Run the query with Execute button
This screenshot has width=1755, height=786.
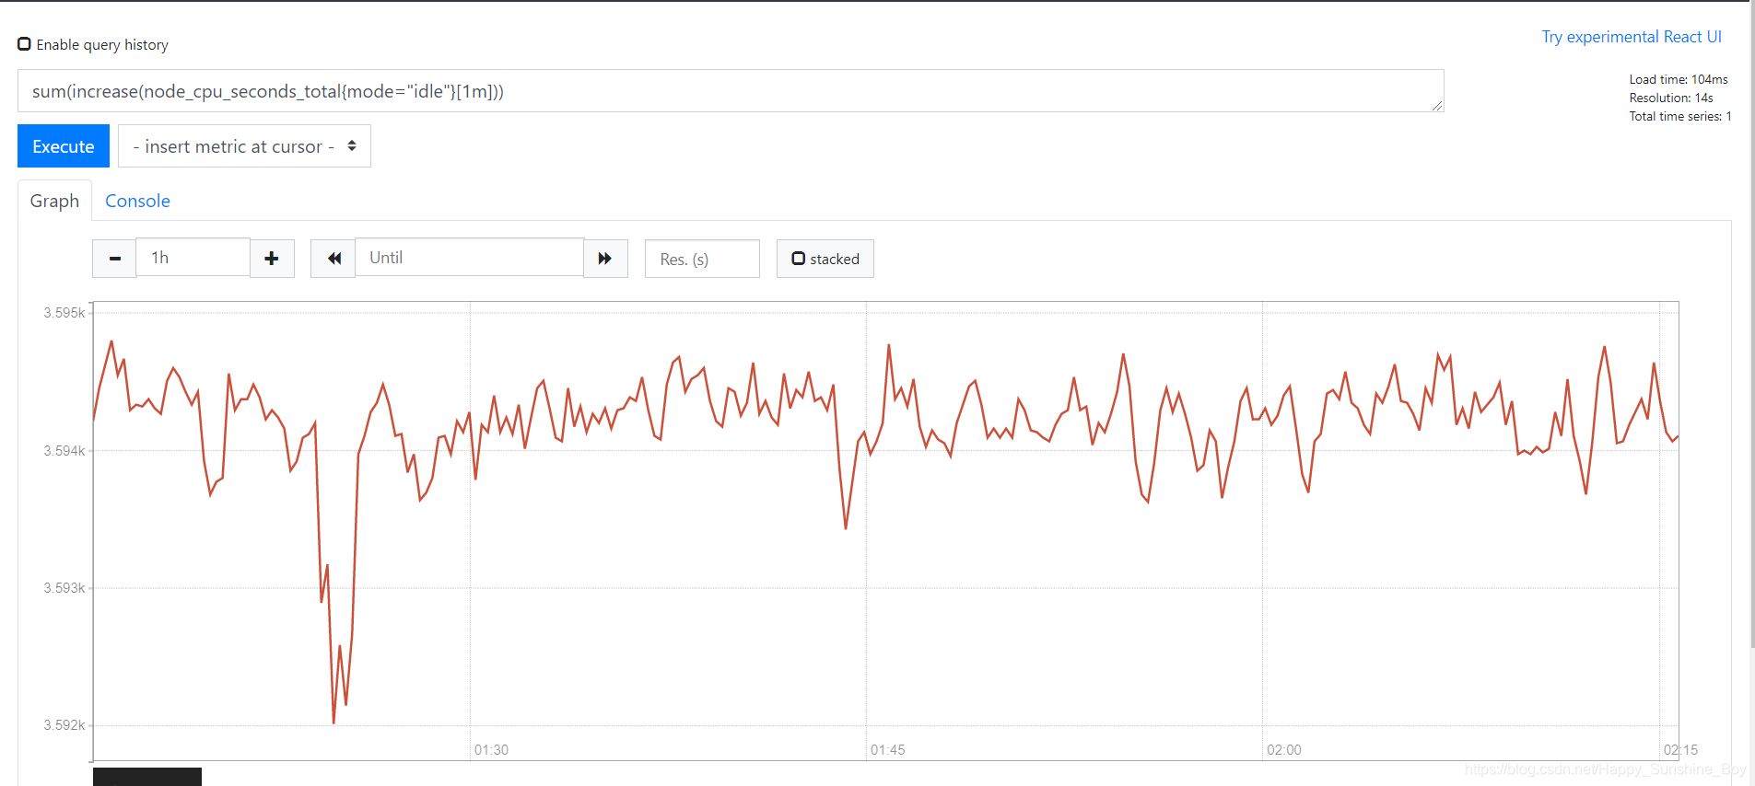[x=64, y=146]
